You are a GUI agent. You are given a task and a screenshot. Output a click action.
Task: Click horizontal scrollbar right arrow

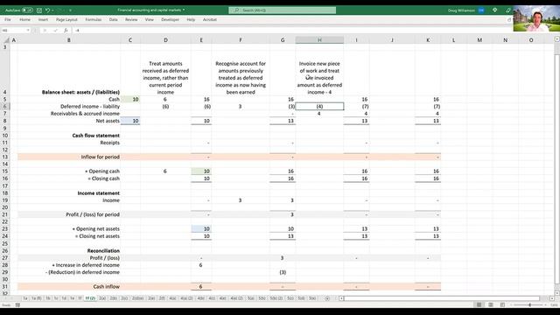tap(552, 298)
